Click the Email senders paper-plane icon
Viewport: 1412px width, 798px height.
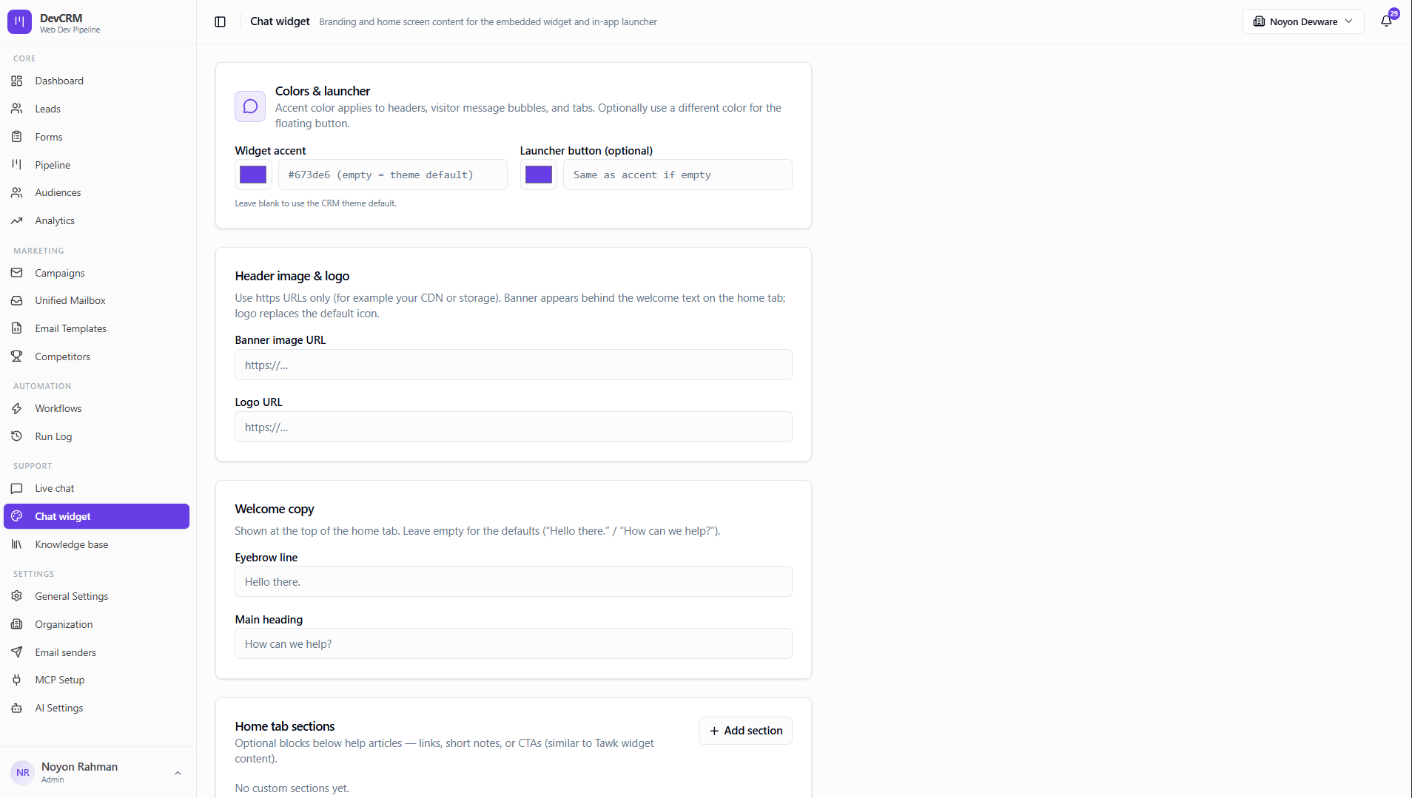click(x=17, y=652)
